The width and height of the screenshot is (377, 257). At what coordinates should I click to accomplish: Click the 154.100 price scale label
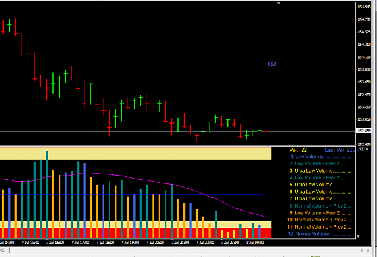(x=364, y=57)
